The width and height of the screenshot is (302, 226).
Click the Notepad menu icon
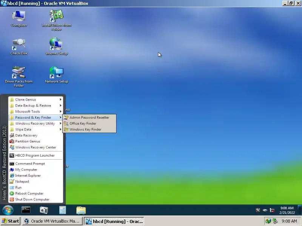pyautogui.click(x=12, y=182)
